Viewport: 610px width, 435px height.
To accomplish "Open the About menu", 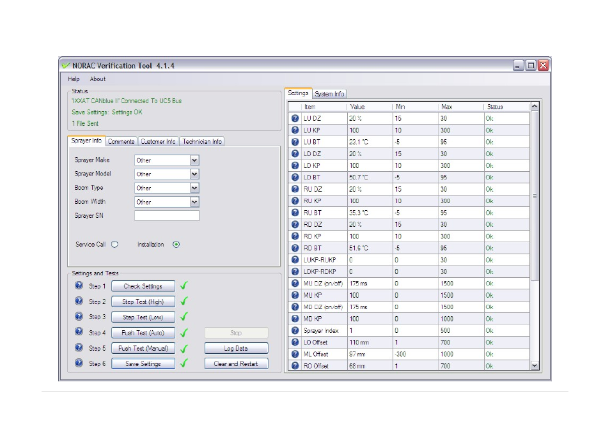I will click(x=98, y=79).
